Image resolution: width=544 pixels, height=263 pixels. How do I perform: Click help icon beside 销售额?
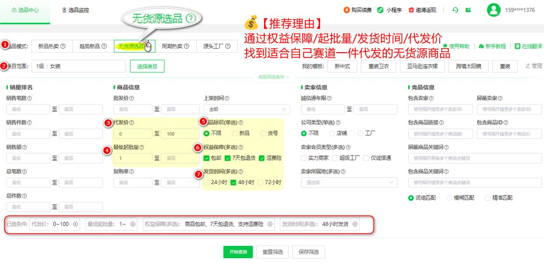(24, 147)
